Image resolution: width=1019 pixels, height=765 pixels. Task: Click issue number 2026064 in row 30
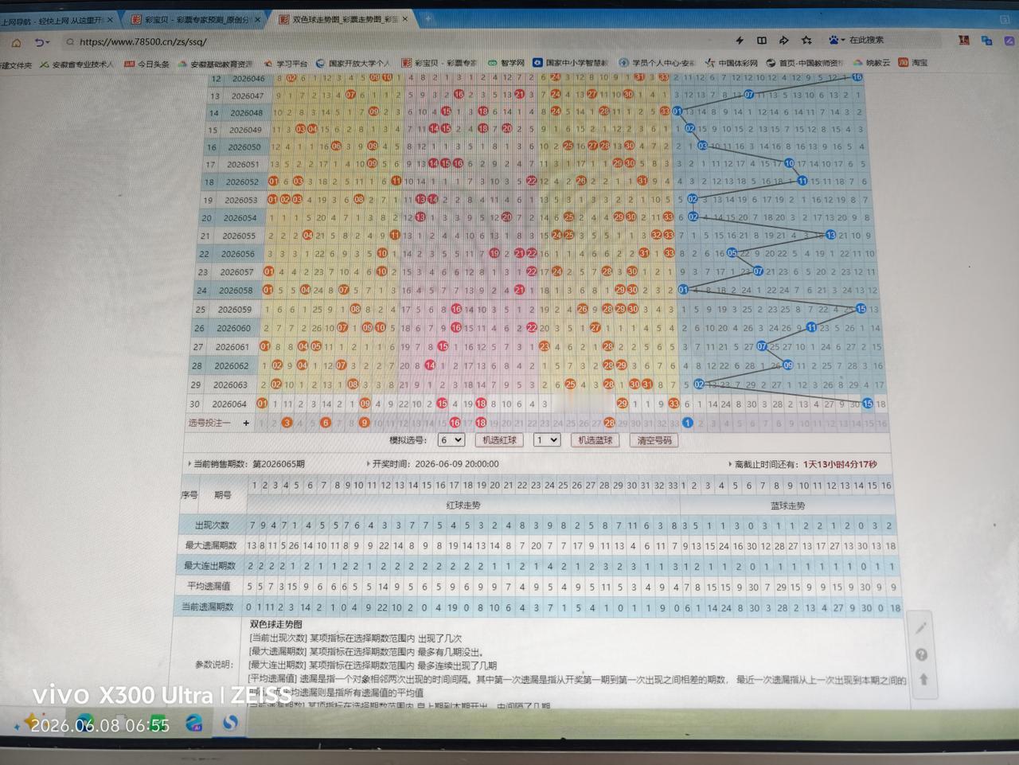pos(229,404)
